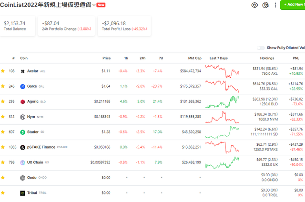Toggle the star beside Tribal
The height and width of the screenshot is (202, 305).
coord(3,193)
